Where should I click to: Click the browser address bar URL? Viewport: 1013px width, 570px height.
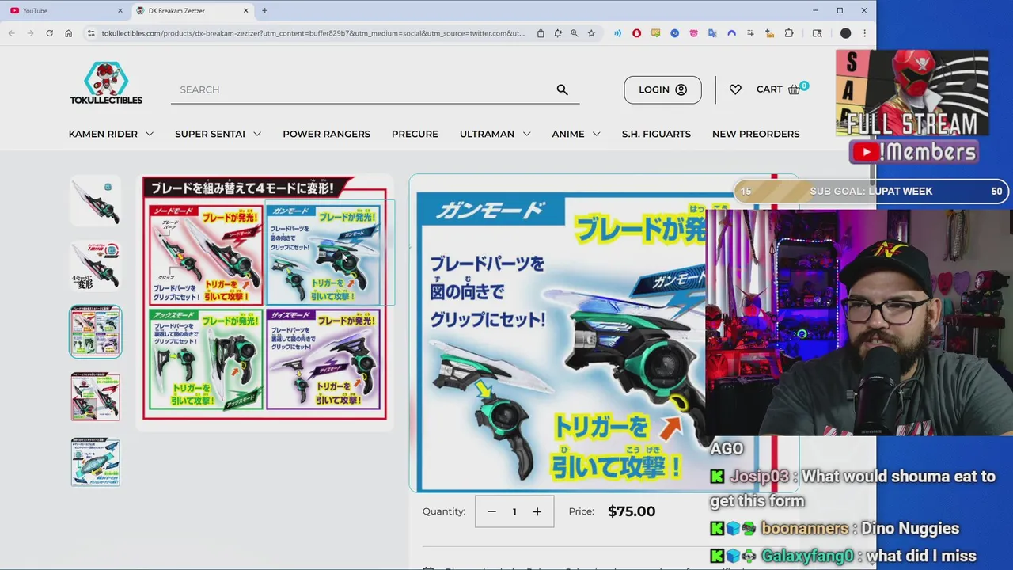pyautogui.click(x=313, y=33)
